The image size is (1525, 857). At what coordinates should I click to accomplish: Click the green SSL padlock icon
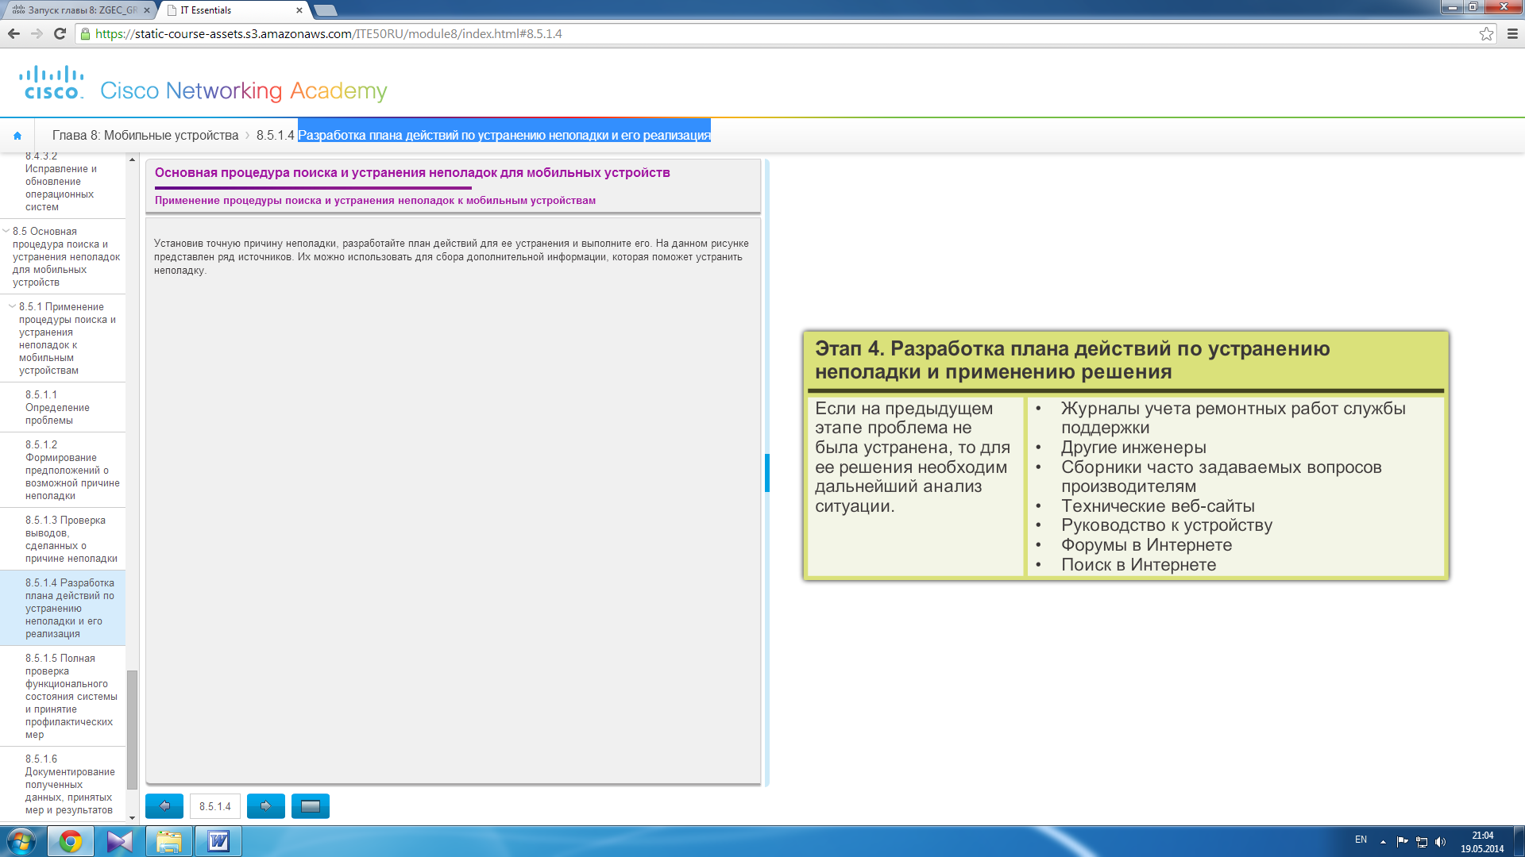pyautogui.click(x=85, y=33)
